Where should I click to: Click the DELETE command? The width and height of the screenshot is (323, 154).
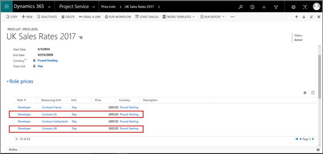click(68, 17)
